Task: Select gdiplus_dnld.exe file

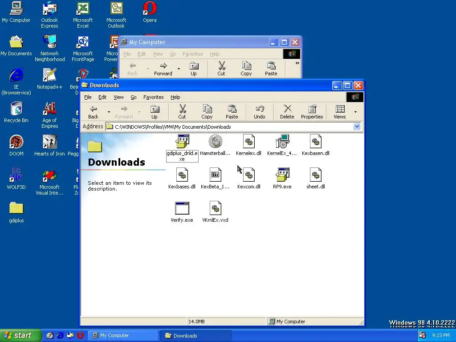Action: pyautogui.click(x=182, y=148)
